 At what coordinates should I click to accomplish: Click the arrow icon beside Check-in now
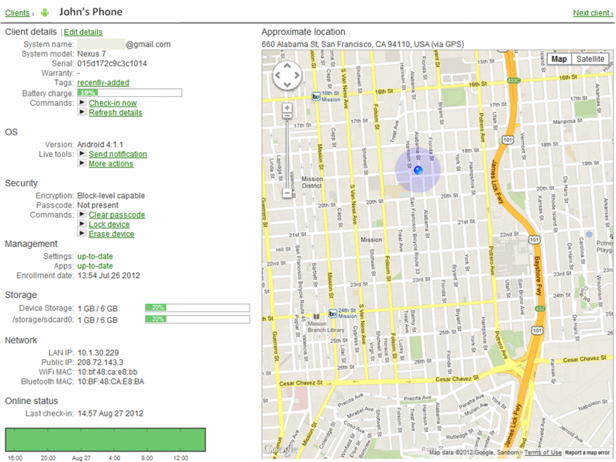coord(82,103)
